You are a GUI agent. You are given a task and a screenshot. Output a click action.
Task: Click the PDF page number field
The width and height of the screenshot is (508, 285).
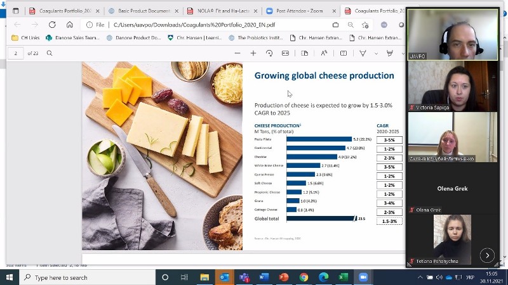(x=15, y=53)
